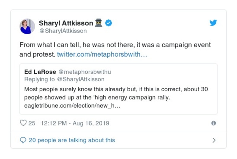
Task: Click the speech bubble reply icon
Action: (x=23, y=140)
